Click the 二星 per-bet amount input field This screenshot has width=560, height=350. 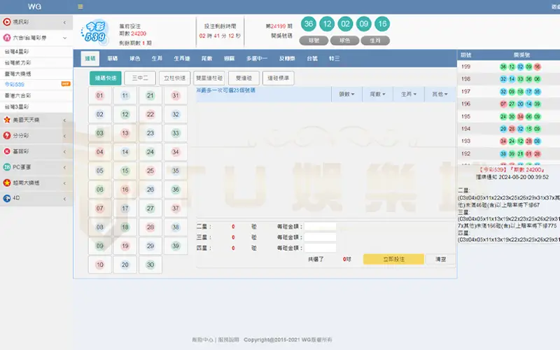point(320,227)
